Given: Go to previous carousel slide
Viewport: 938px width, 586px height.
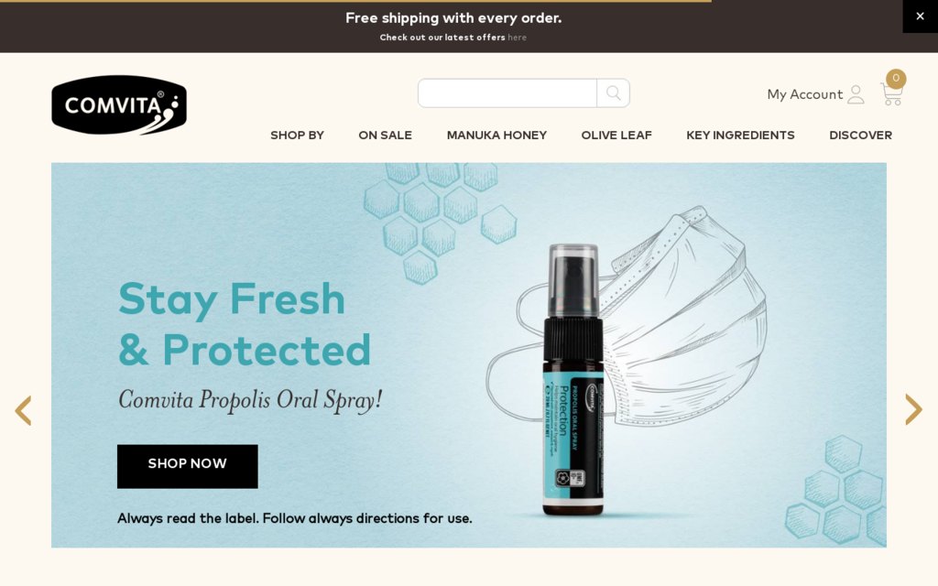Looking at the screenshot, I should 23,410.
